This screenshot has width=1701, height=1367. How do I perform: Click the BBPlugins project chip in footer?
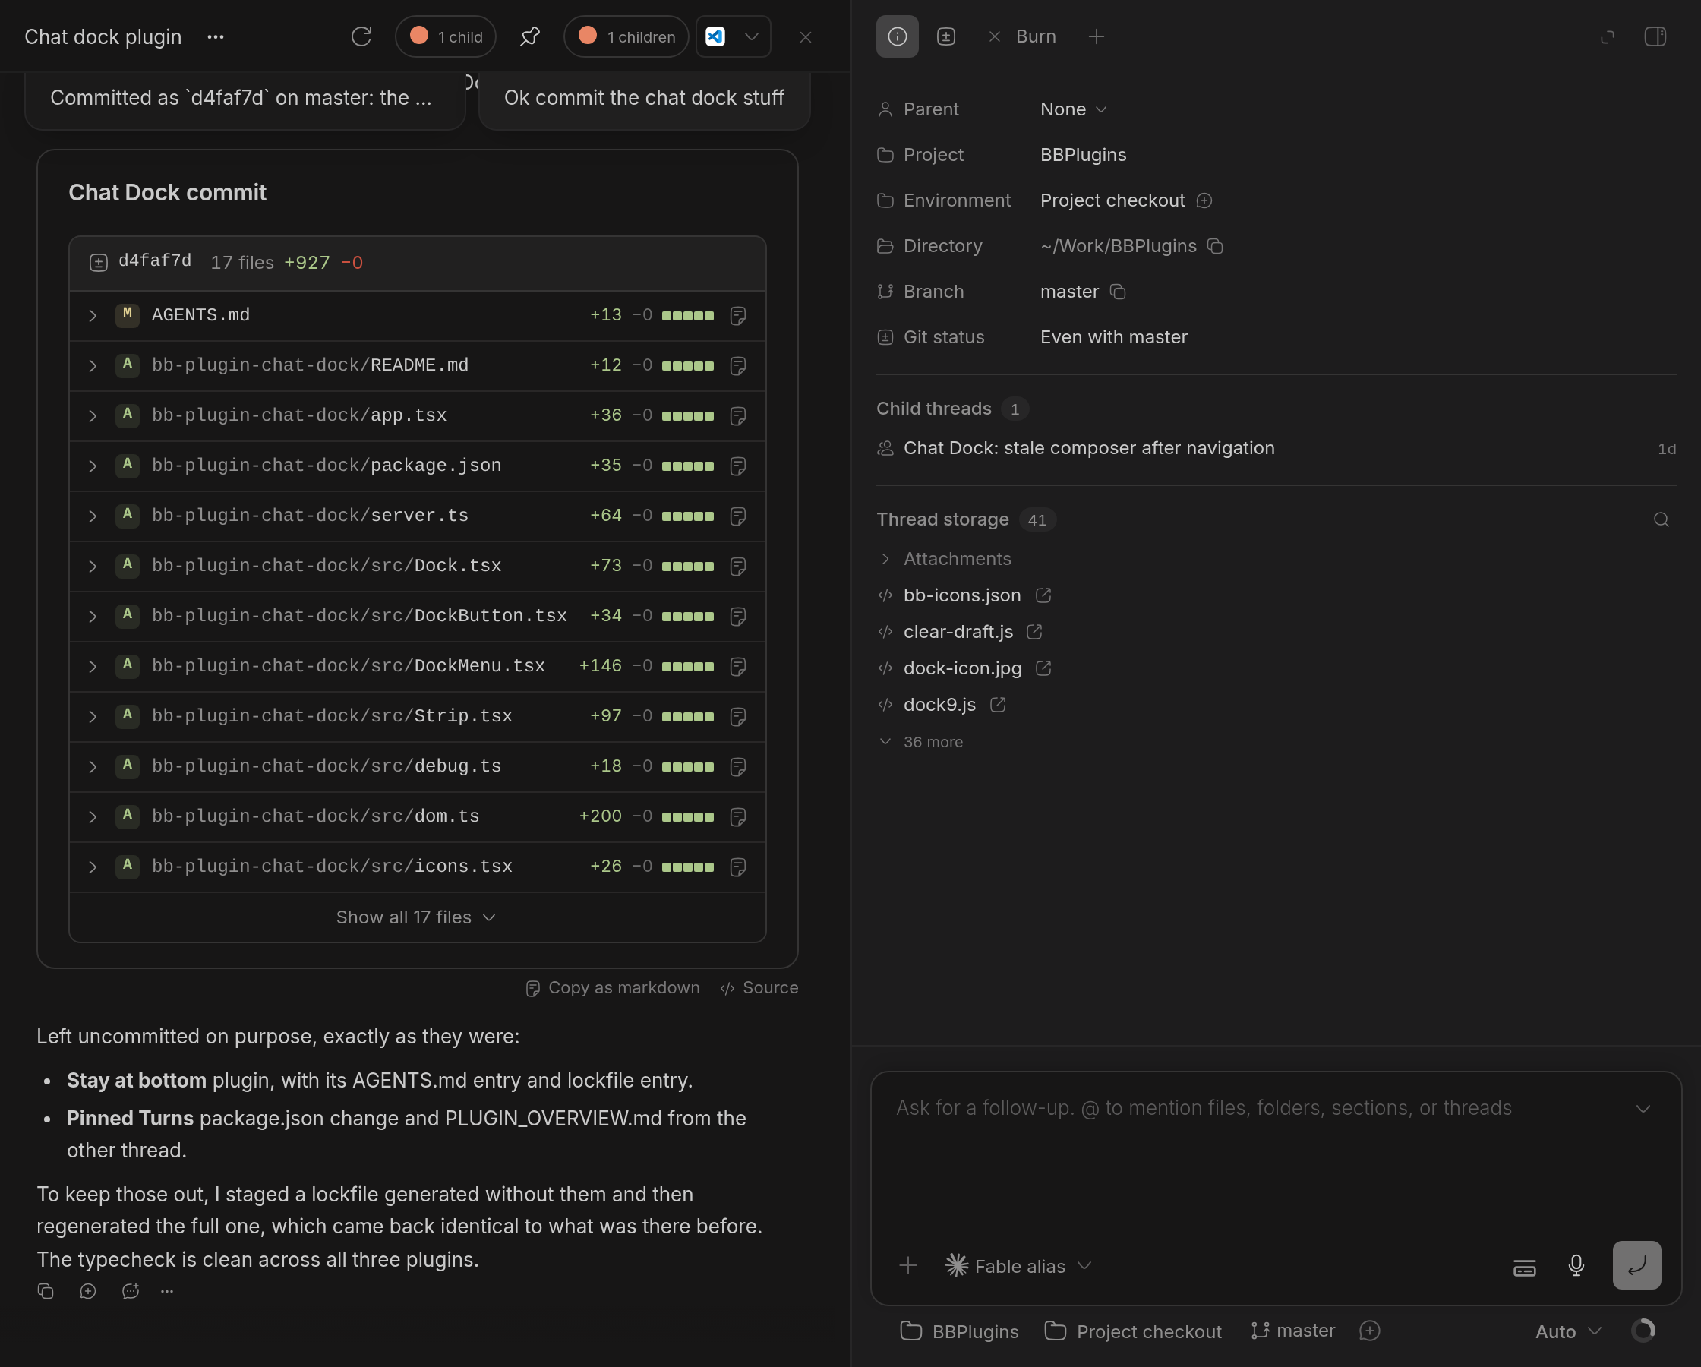point(959,1331)
